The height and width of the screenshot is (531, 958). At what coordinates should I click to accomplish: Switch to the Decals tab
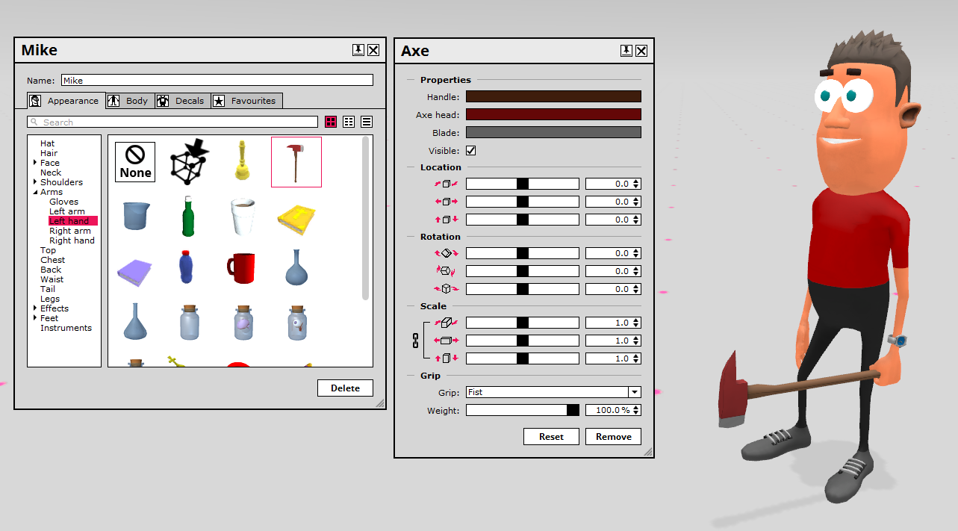pyautogui.click(x=183, y=101)
